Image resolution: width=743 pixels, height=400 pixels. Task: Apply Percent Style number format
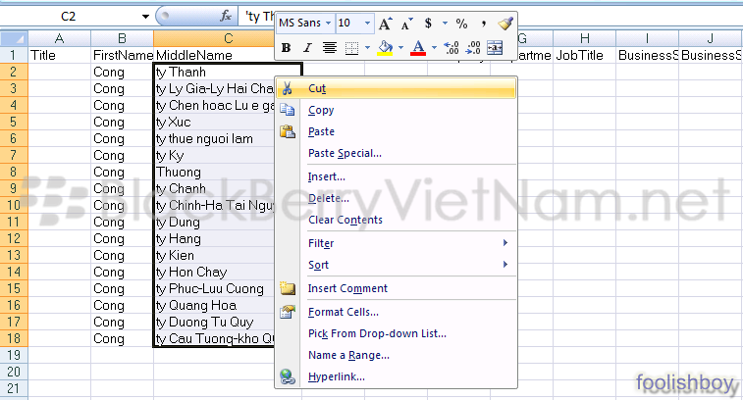pos(460,23)
